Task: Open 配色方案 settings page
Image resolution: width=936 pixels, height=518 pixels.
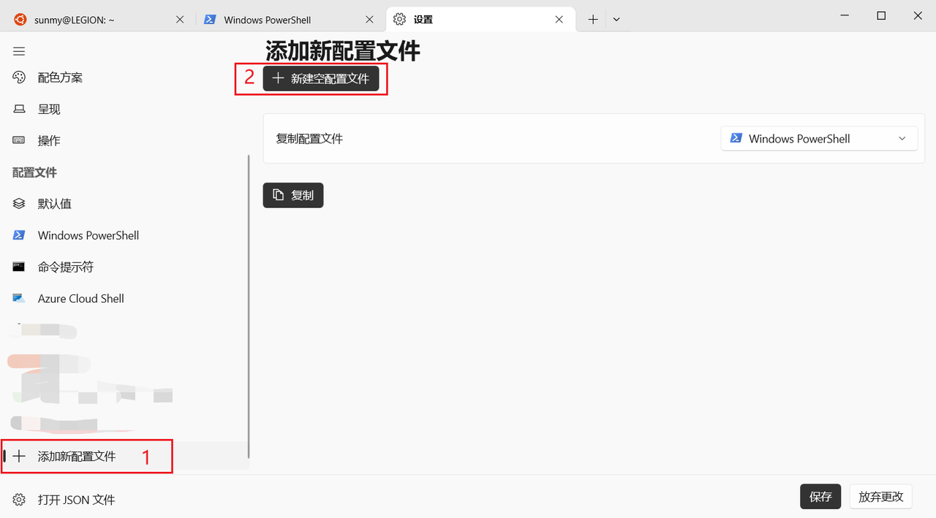Action: (124, 77)
